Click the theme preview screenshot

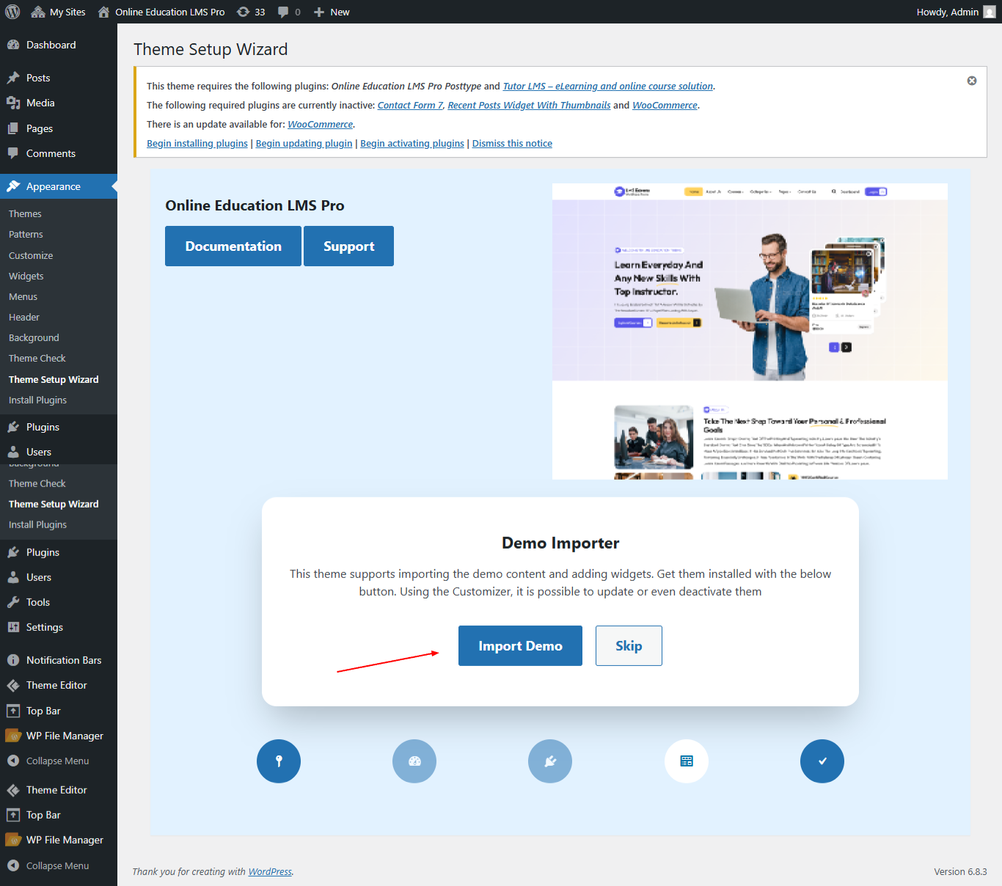[749, 331]
